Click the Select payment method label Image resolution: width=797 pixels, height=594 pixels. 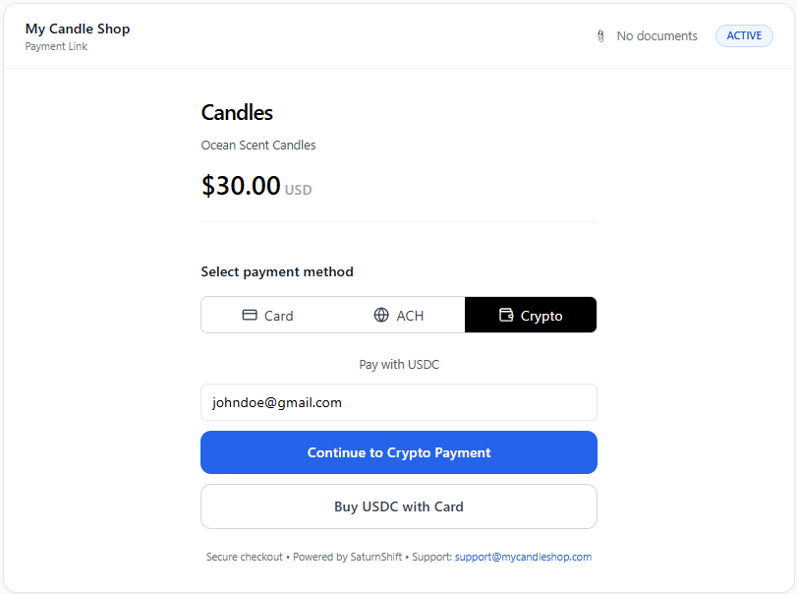point(277,271)
